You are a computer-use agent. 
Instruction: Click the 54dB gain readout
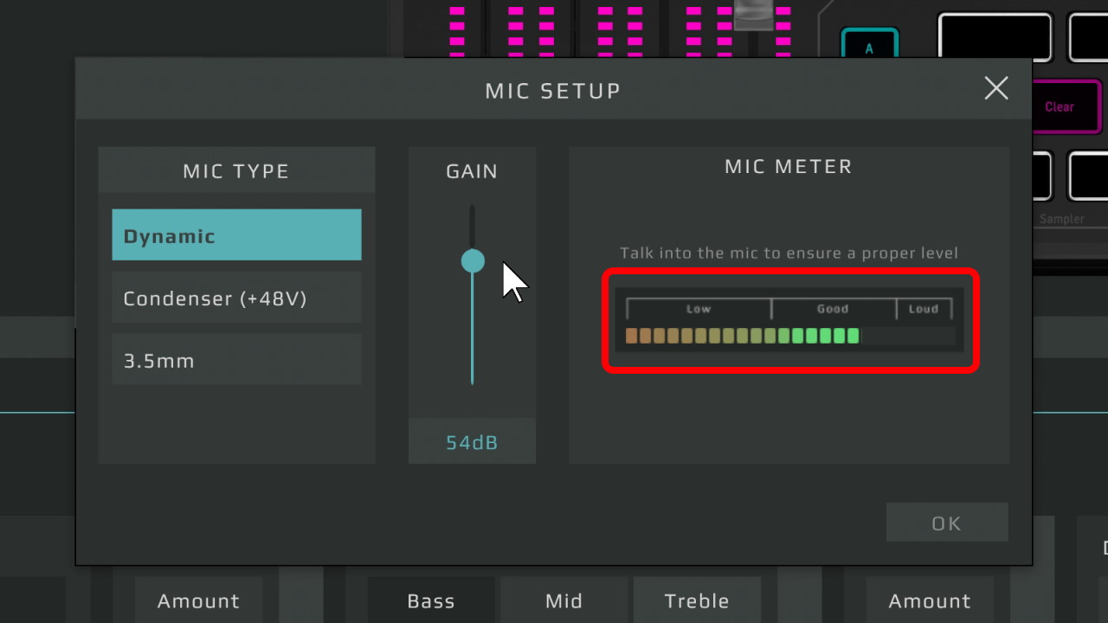click(x=472, y=441)
